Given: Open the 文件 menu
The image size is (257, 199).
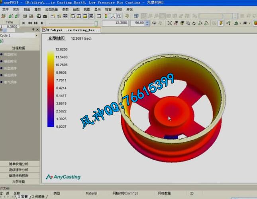Looking at the screenshot, I should [6, 9].
